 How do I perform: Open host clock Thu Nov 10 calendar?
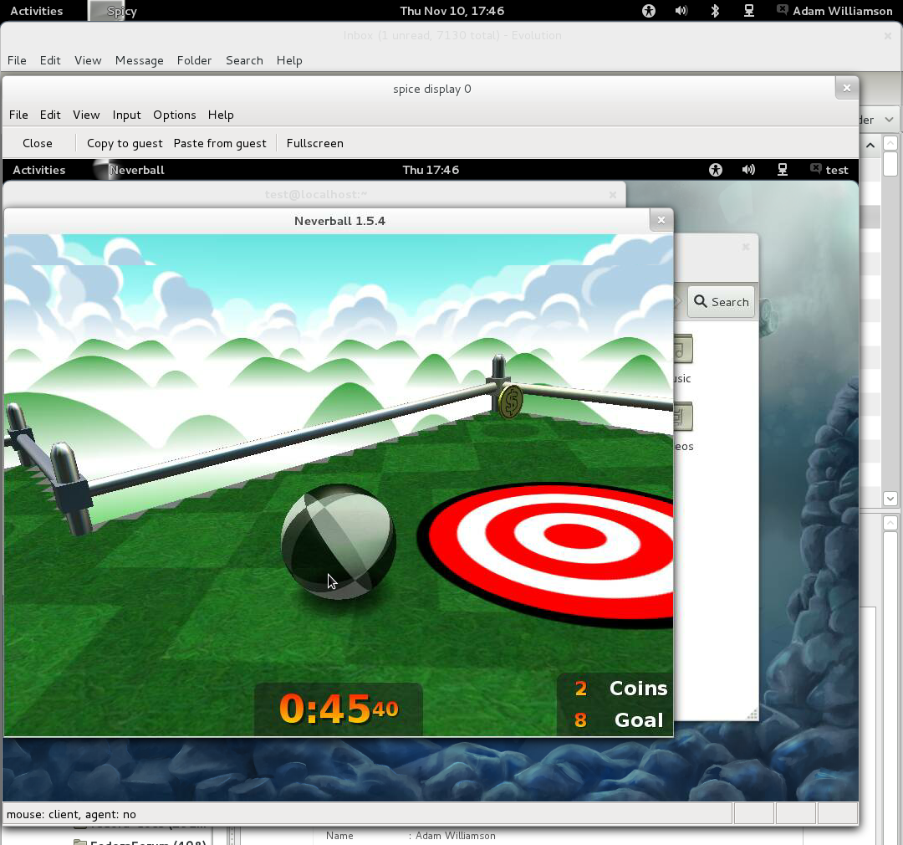[452, 11]
